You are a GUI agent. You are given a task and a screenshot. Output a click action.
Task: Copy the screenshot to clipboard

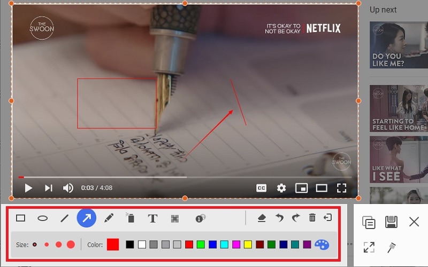click(368, 222)
